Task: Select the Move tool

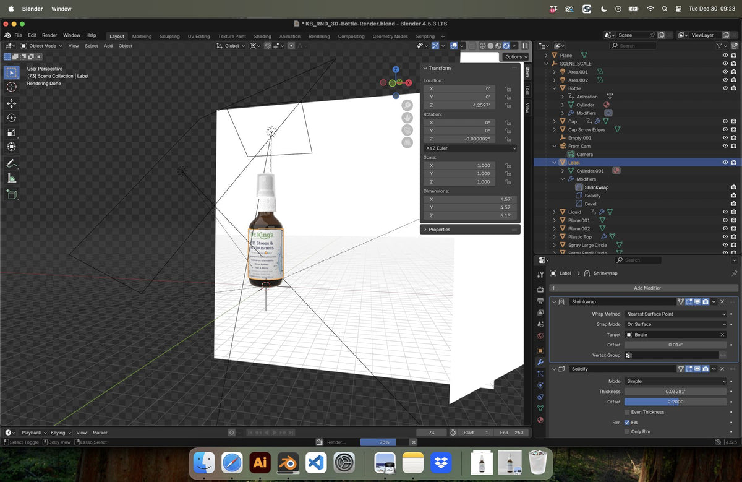Action: [11, 103]
